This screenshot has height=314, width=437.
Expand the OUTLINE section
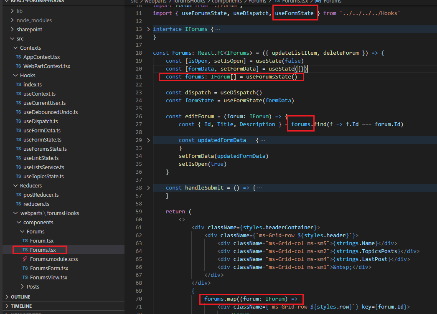[20, 297]
